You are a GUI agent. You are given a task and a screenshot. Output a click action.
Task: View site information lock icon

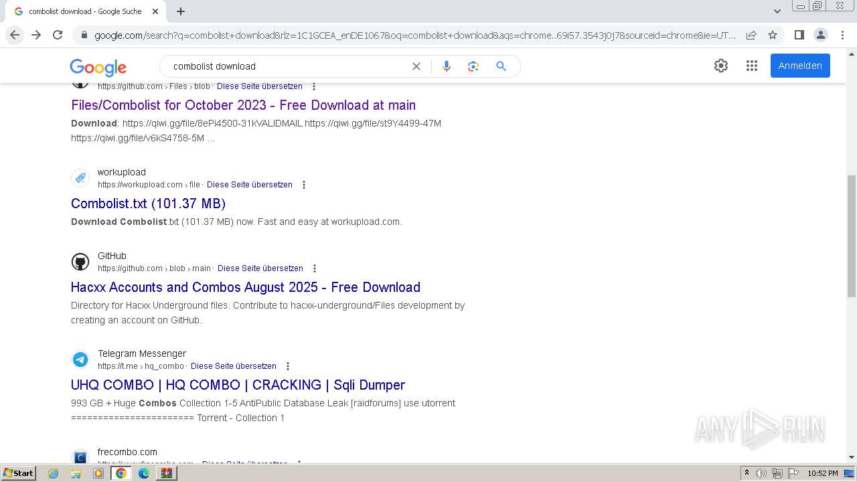(84, 35)
